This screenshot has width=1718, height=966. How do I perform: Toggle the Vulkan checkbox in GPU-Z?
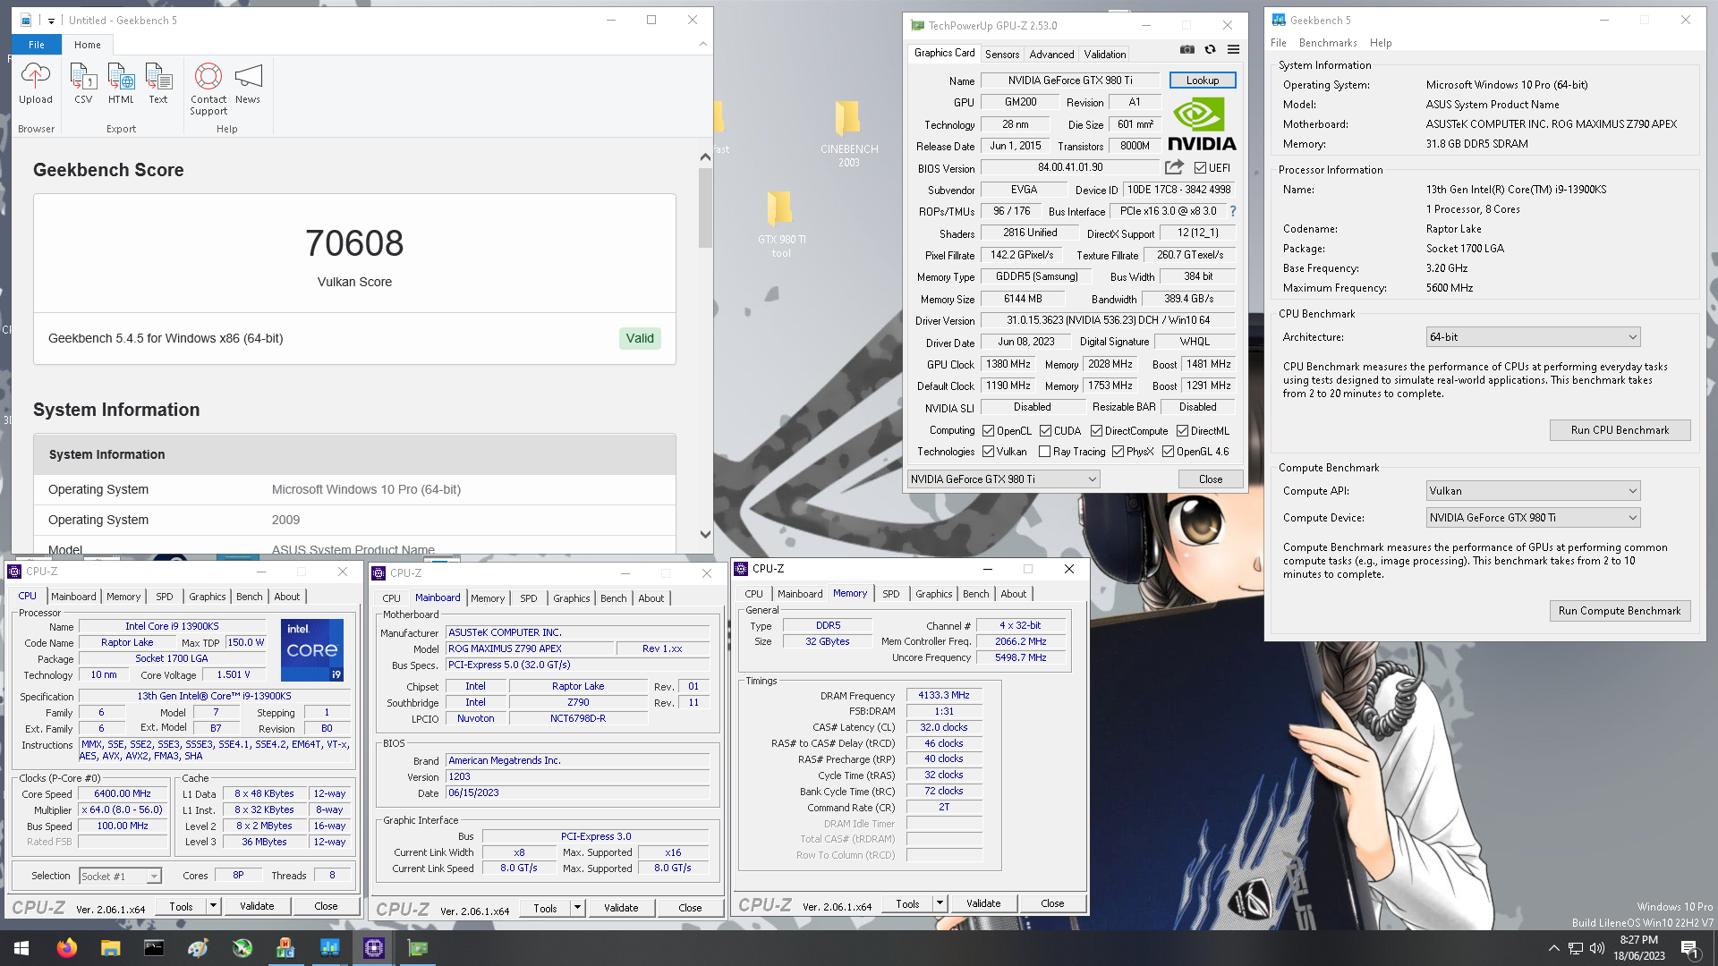(x=988, y=452)
